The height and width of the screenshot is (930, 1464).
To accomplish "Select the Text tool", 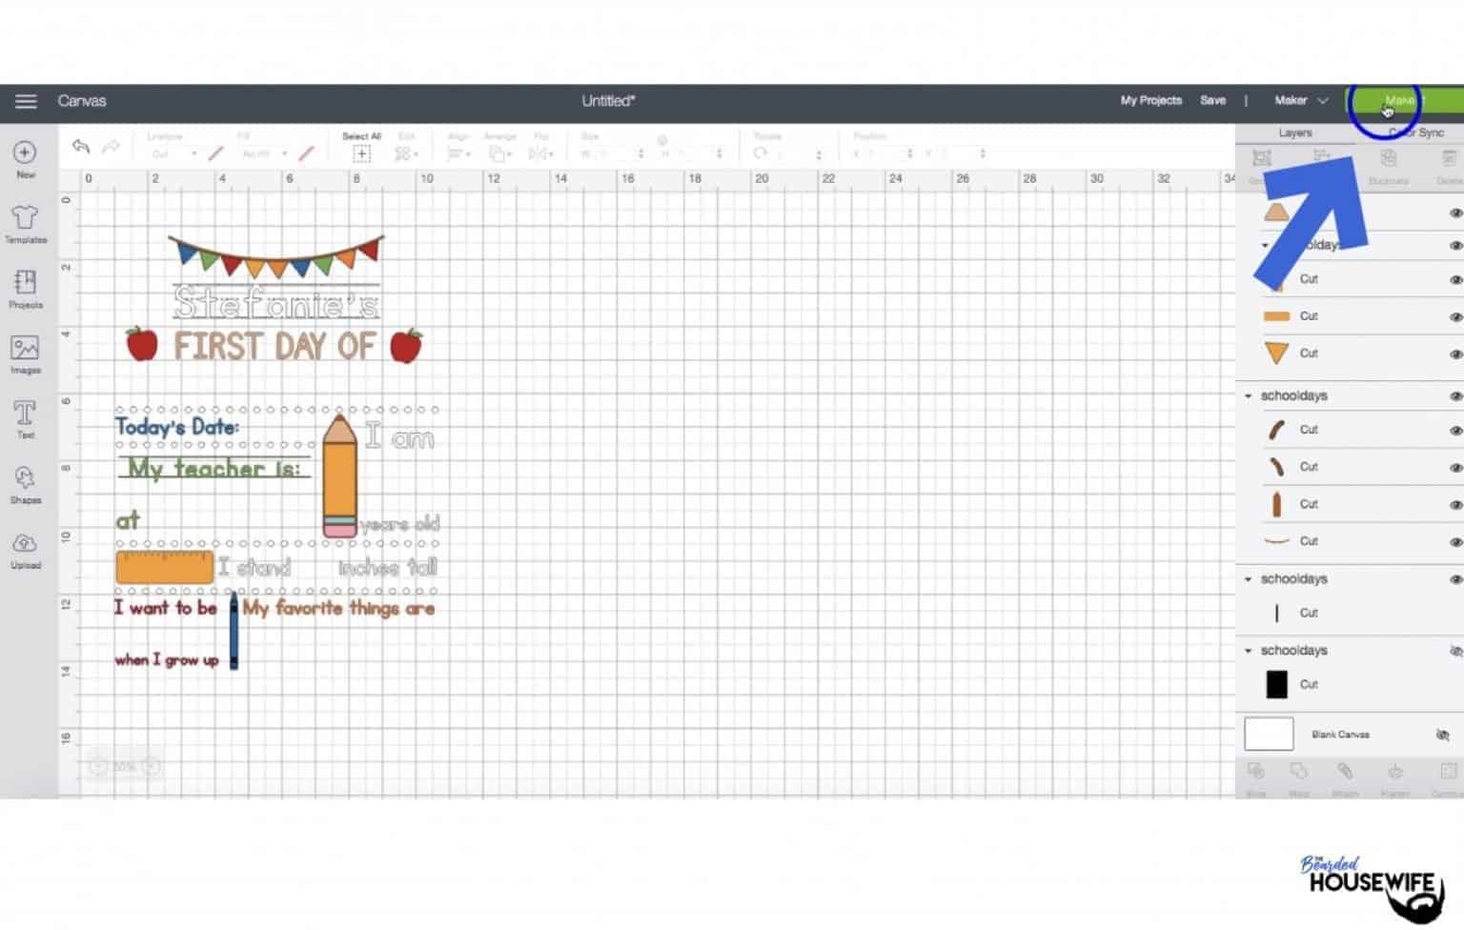I will tap(26, 419).
